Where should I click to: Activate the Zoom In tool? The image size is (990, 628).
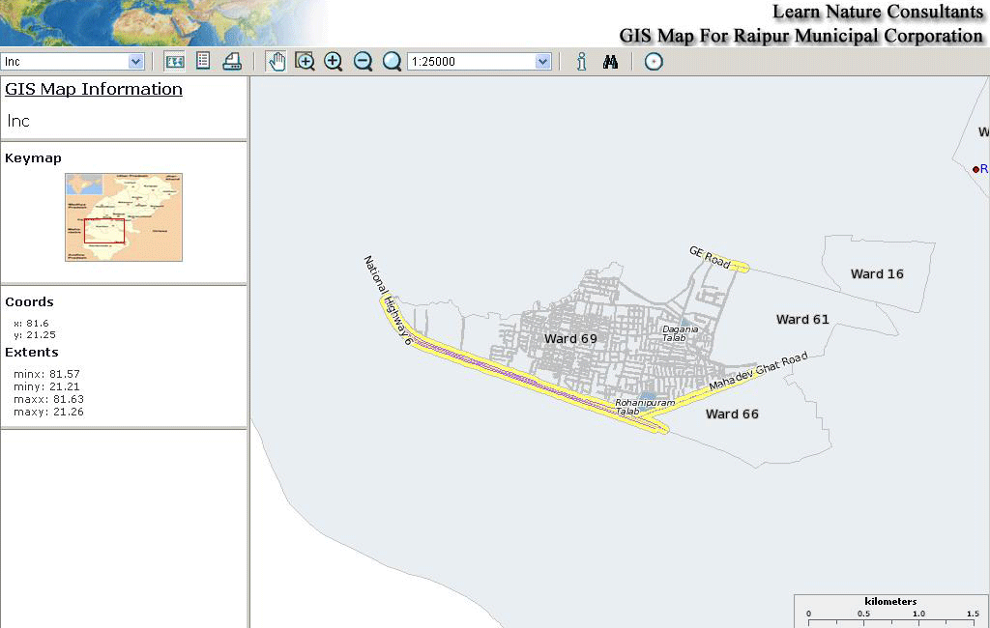[334, 61]
